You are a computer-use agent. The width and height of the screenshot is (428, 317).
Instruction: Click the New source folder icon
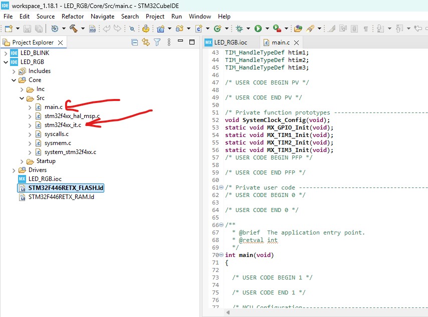(179, 28)
